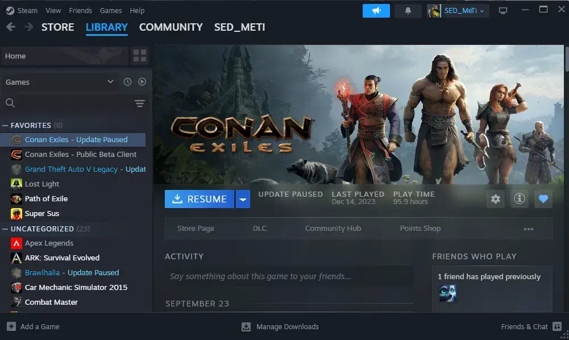Click the announcements megaphone icon
Image resolution: width=569 pixels, height=340 pixels.
[x=376, y=11]
